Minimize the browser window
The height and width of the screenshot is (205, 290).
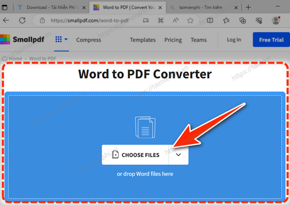click(277, 6)
